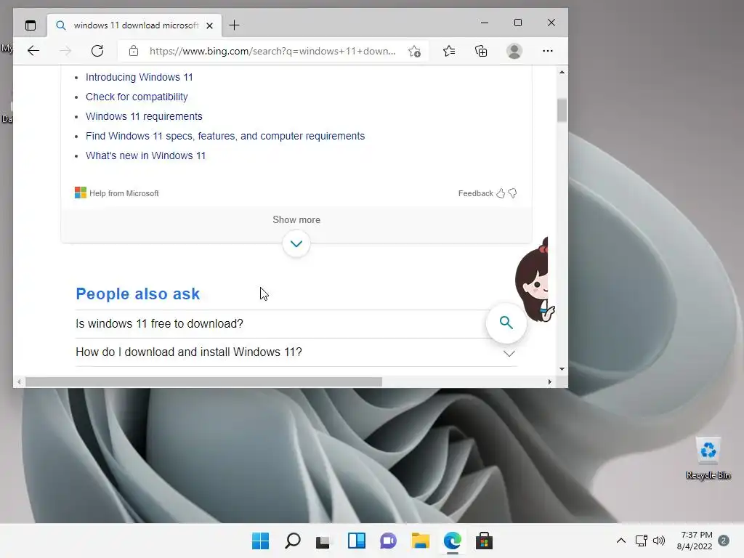Image resolution: width=744 pixels, height=558 pixels.
Task: Open Widgets from taskbar
Action: click(x=356, y=541)
